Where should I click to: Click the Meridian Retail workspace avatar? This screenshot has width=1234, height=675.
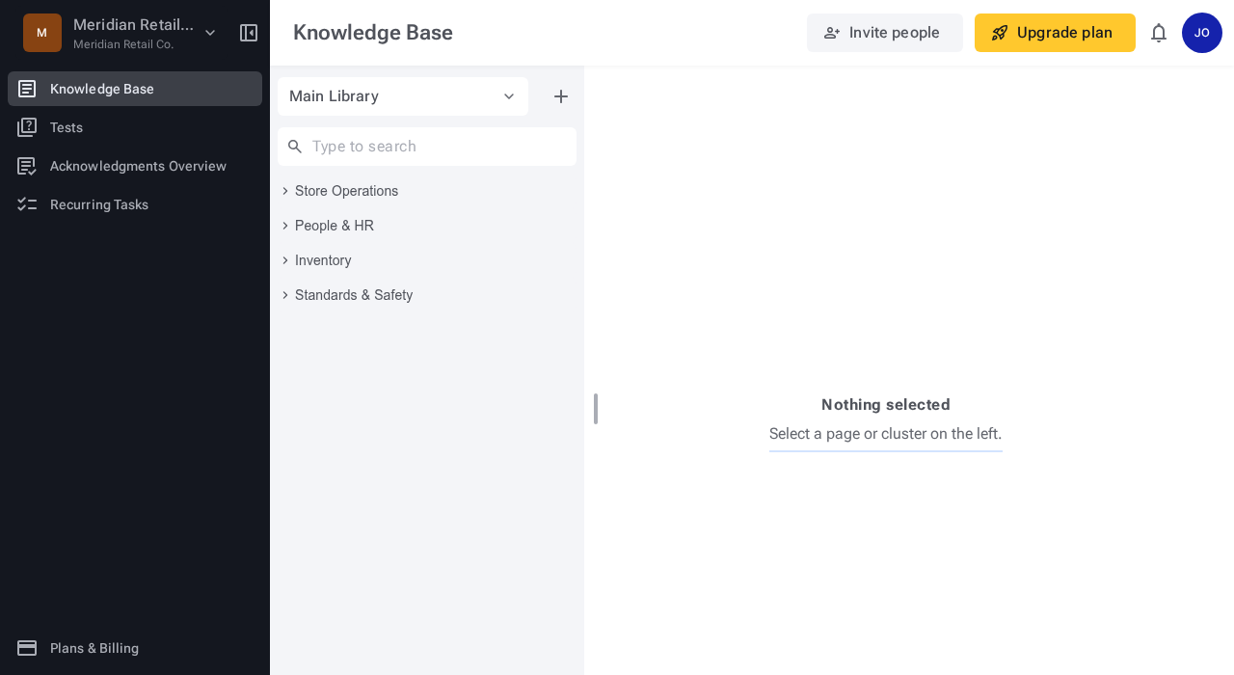tap(42, 33)
